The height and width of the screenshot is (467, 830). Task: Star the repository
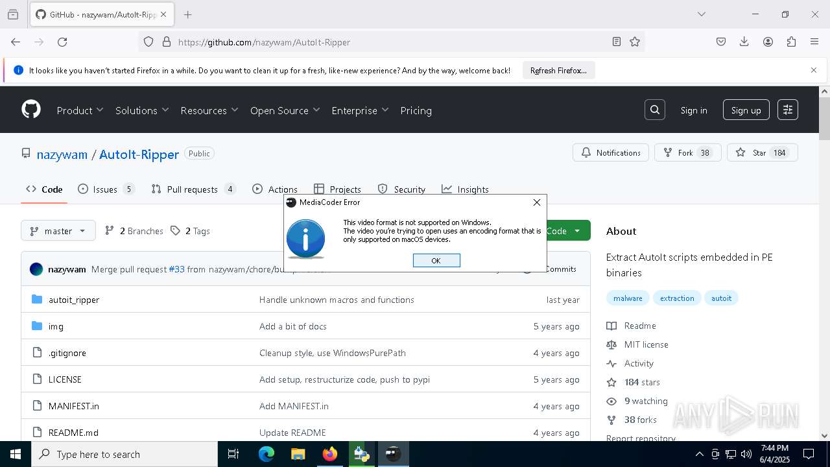[763, 152]
